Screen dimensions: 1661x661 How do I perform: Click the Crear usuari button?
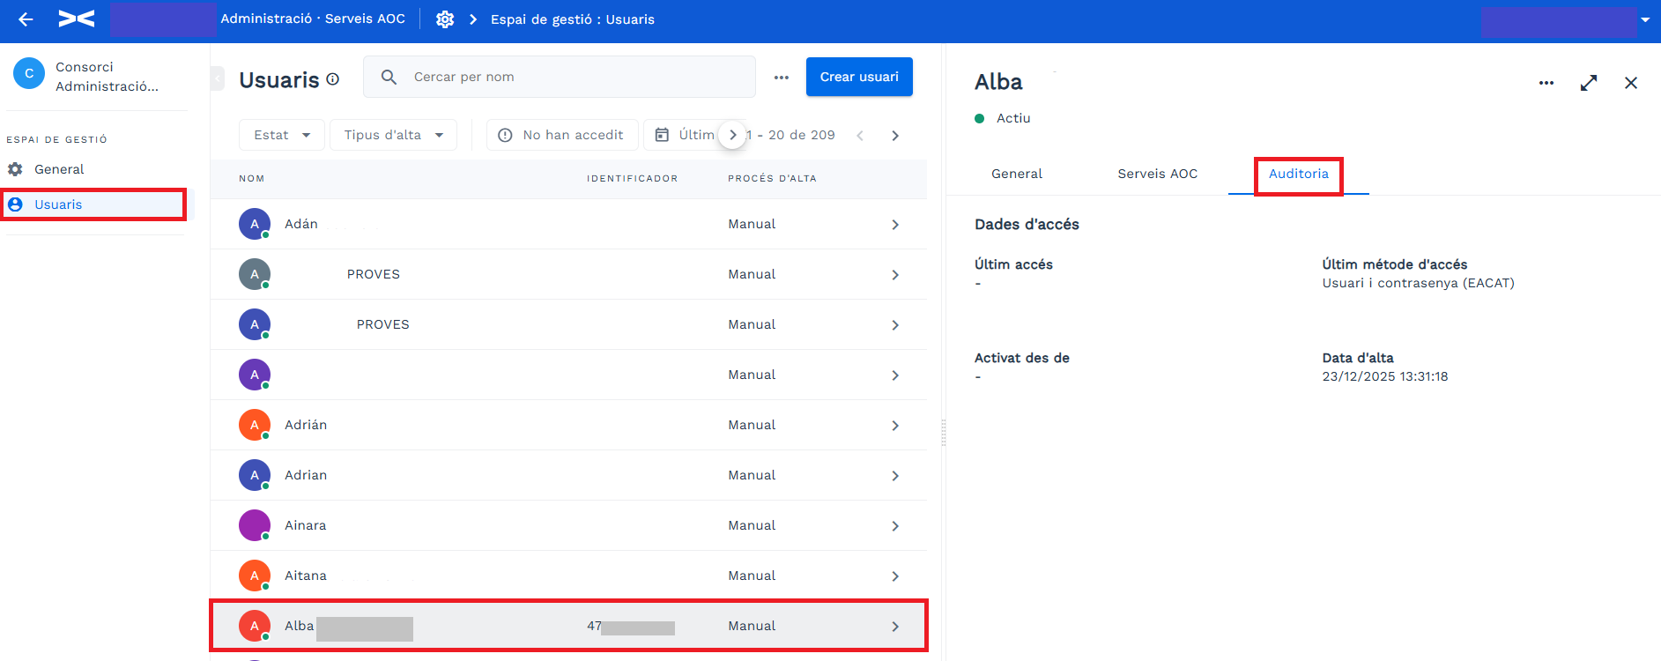[859, 77]
